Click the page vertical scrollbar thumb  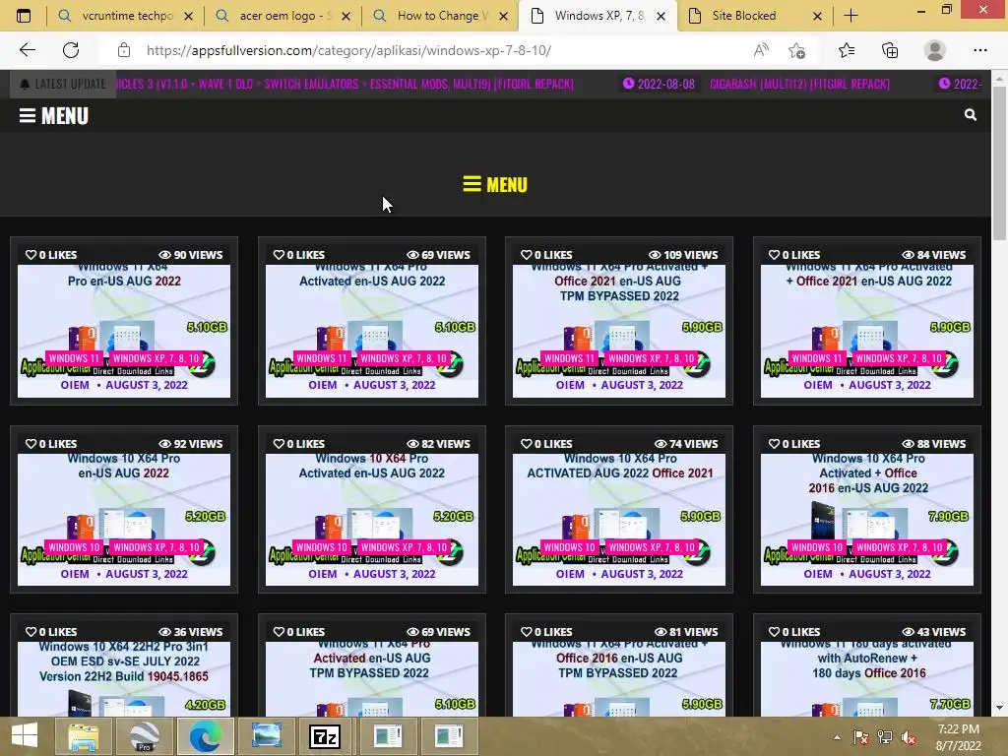[x=999, y=164]
